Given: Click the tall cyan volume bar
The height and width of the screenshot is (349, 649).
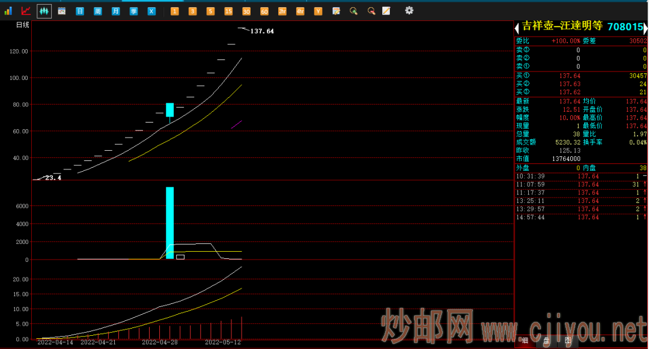Looking at the screenshot, I should (170, 222).
